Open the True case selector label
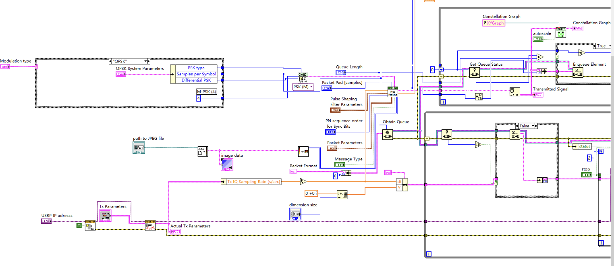614x266 pixels. click(x=602, y=46)
